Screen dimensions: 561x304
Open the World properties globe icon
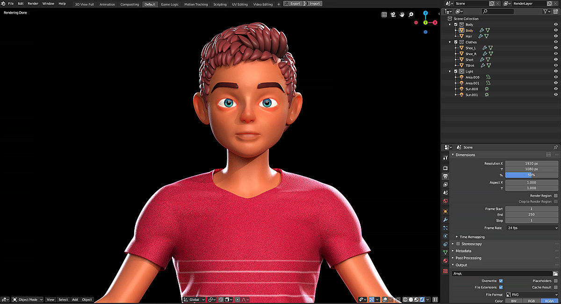coord(446,201)
